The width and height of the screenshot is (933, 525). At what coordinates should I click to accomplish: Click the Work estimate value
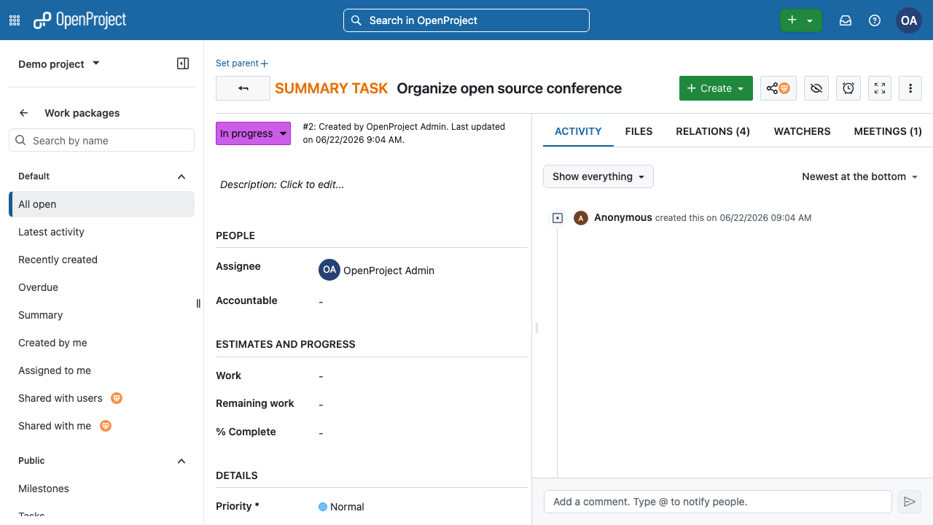point(321,376)
